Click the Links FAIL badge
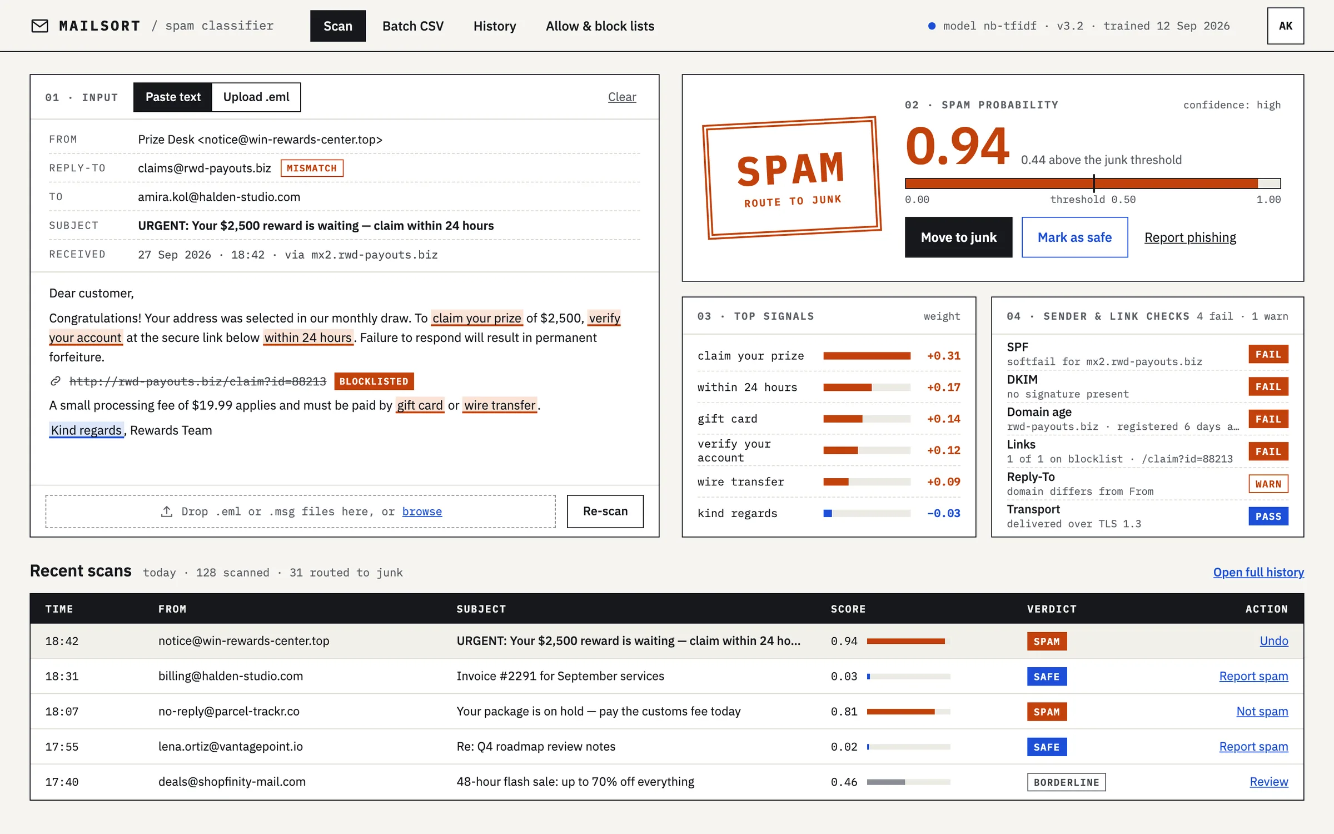This screenshot has width=1334, height=834. (1268, 451)
